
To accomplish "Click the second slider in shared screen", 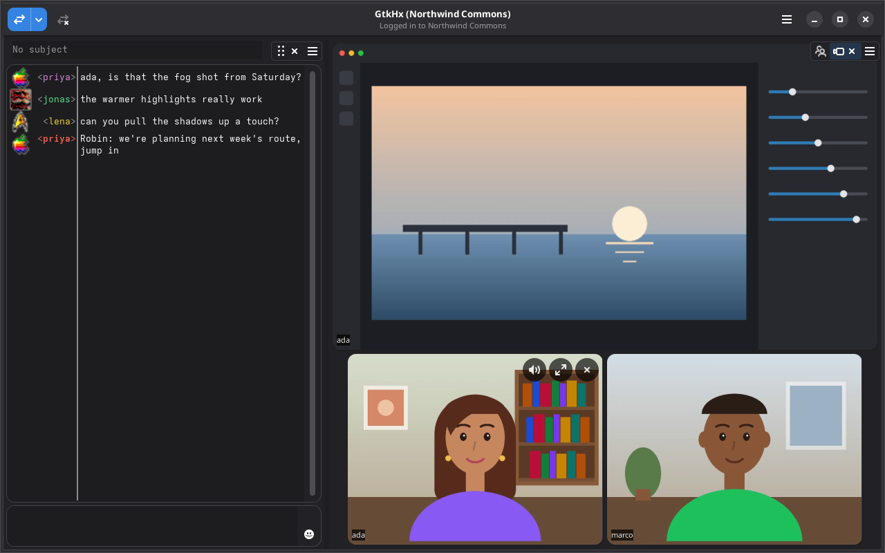I will [x=818, y=118].
